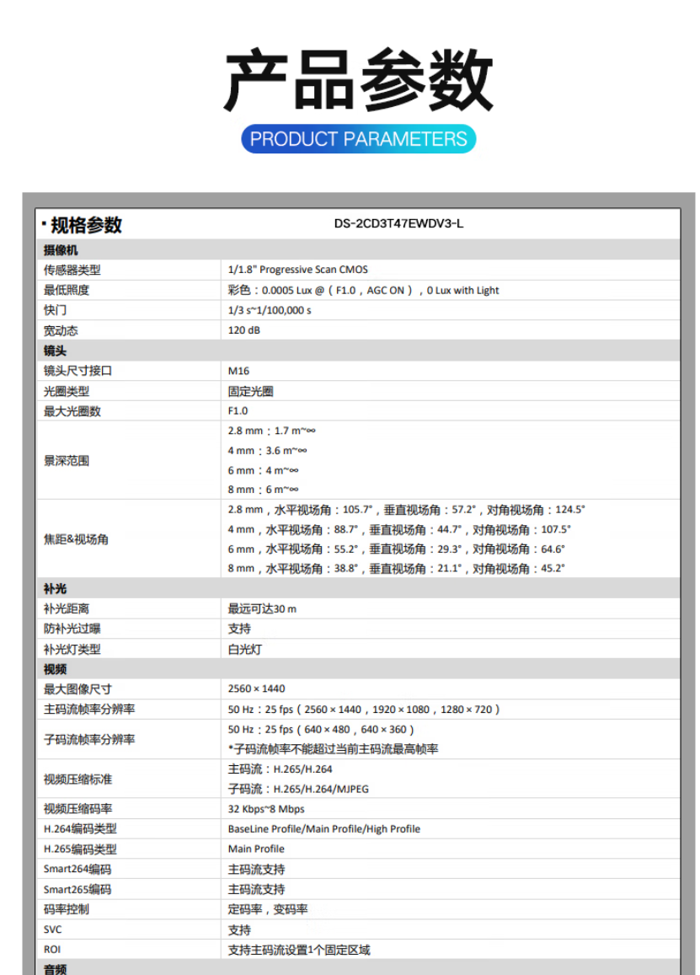Select the 32 Kbps~8 Mbps bitrate value
The height and width of the screenshot is (975, 700).
pyautogui.click(x=266, y=809)
